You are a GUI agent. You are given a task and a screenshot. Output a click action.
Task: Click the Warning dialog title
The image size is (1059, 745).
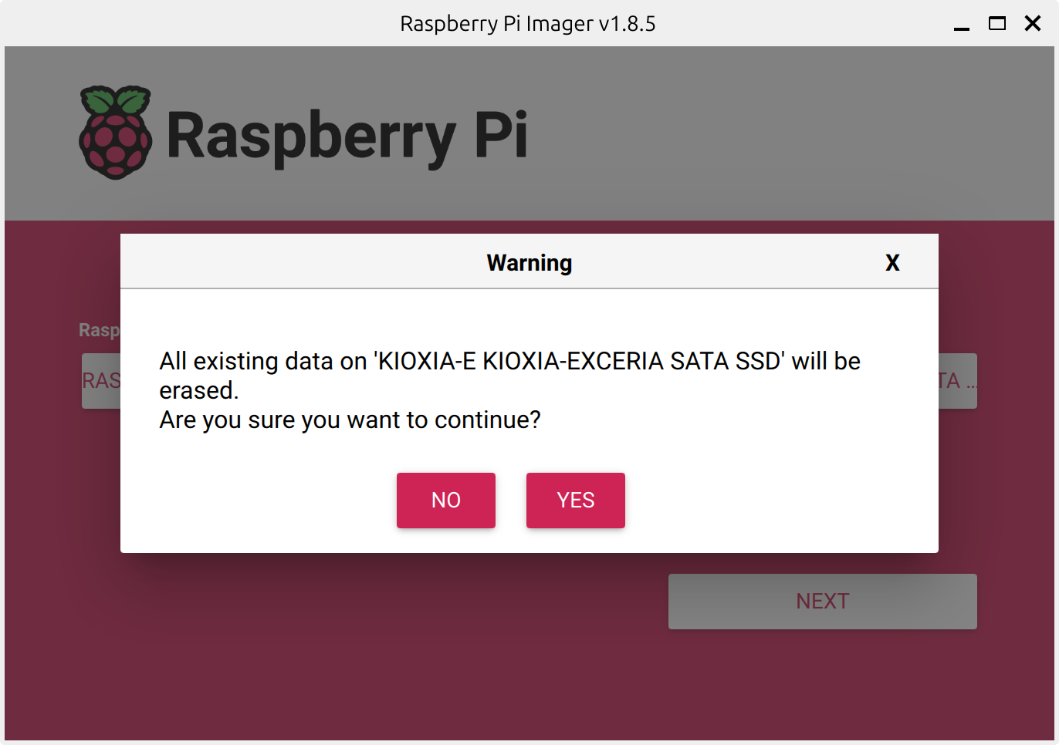coord(529,263)
